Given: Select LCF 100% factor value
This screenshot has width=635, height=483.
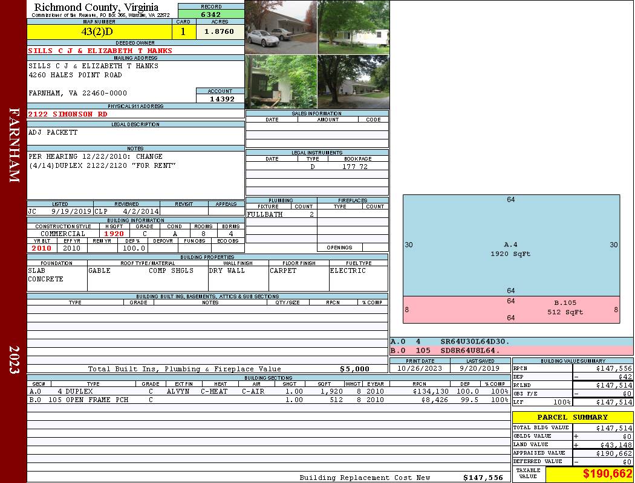Looking at the screenshot, I should click(561, 403).
